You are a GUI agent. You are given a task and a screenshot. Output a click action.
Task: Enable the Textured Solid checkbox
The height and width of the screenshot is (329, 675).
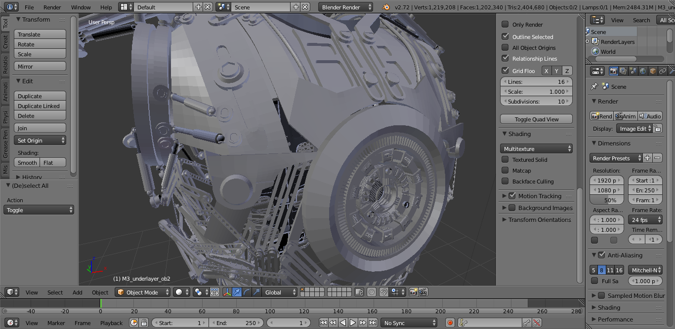[x=505, y=159]
